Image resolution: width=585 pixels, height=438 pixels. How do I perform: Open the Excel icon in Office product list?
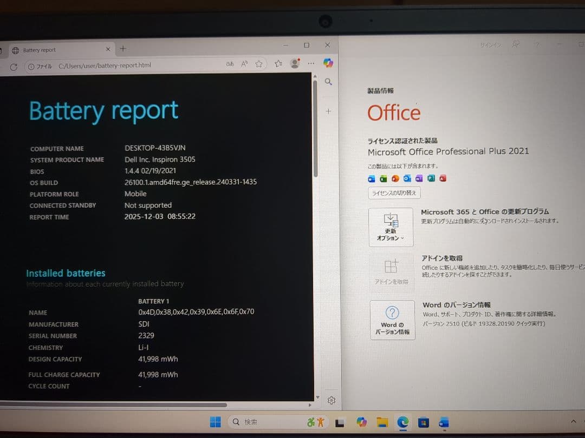coord(383,178)
